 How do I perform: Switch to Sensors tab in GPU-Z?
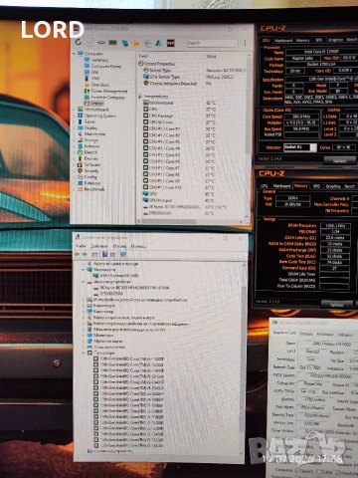click(x=306, y=334)
